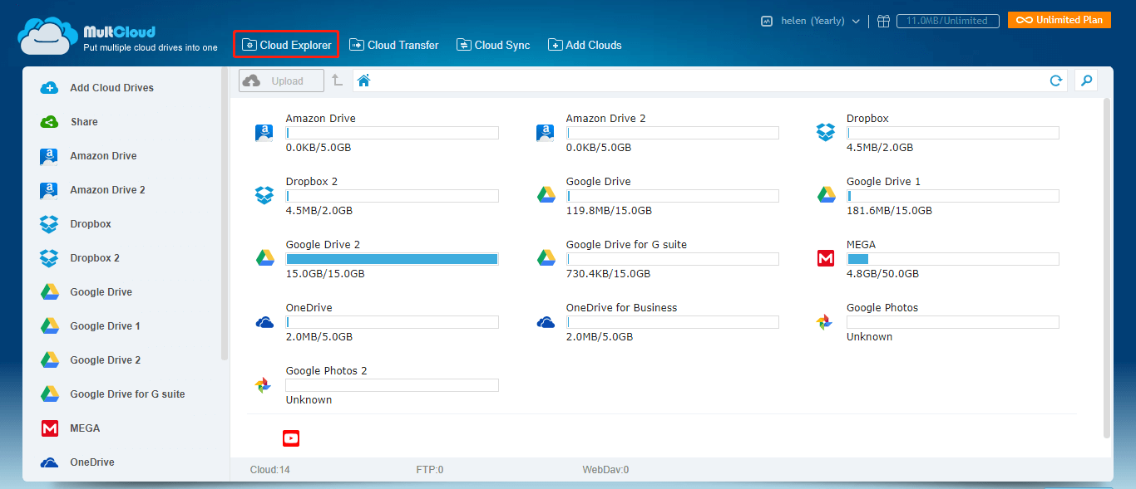Click the Unlimited Plan button

1059,20
